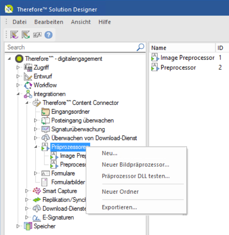
Task: Select E-Signaturen tree item
Action: coord(58,218)
